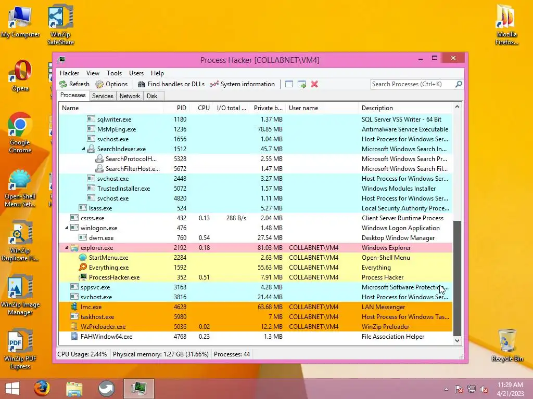Click the SearchIndexer.exe process icon
This screenshot has height=399, width=533.
pyautogui.click(x=91, y=149)
